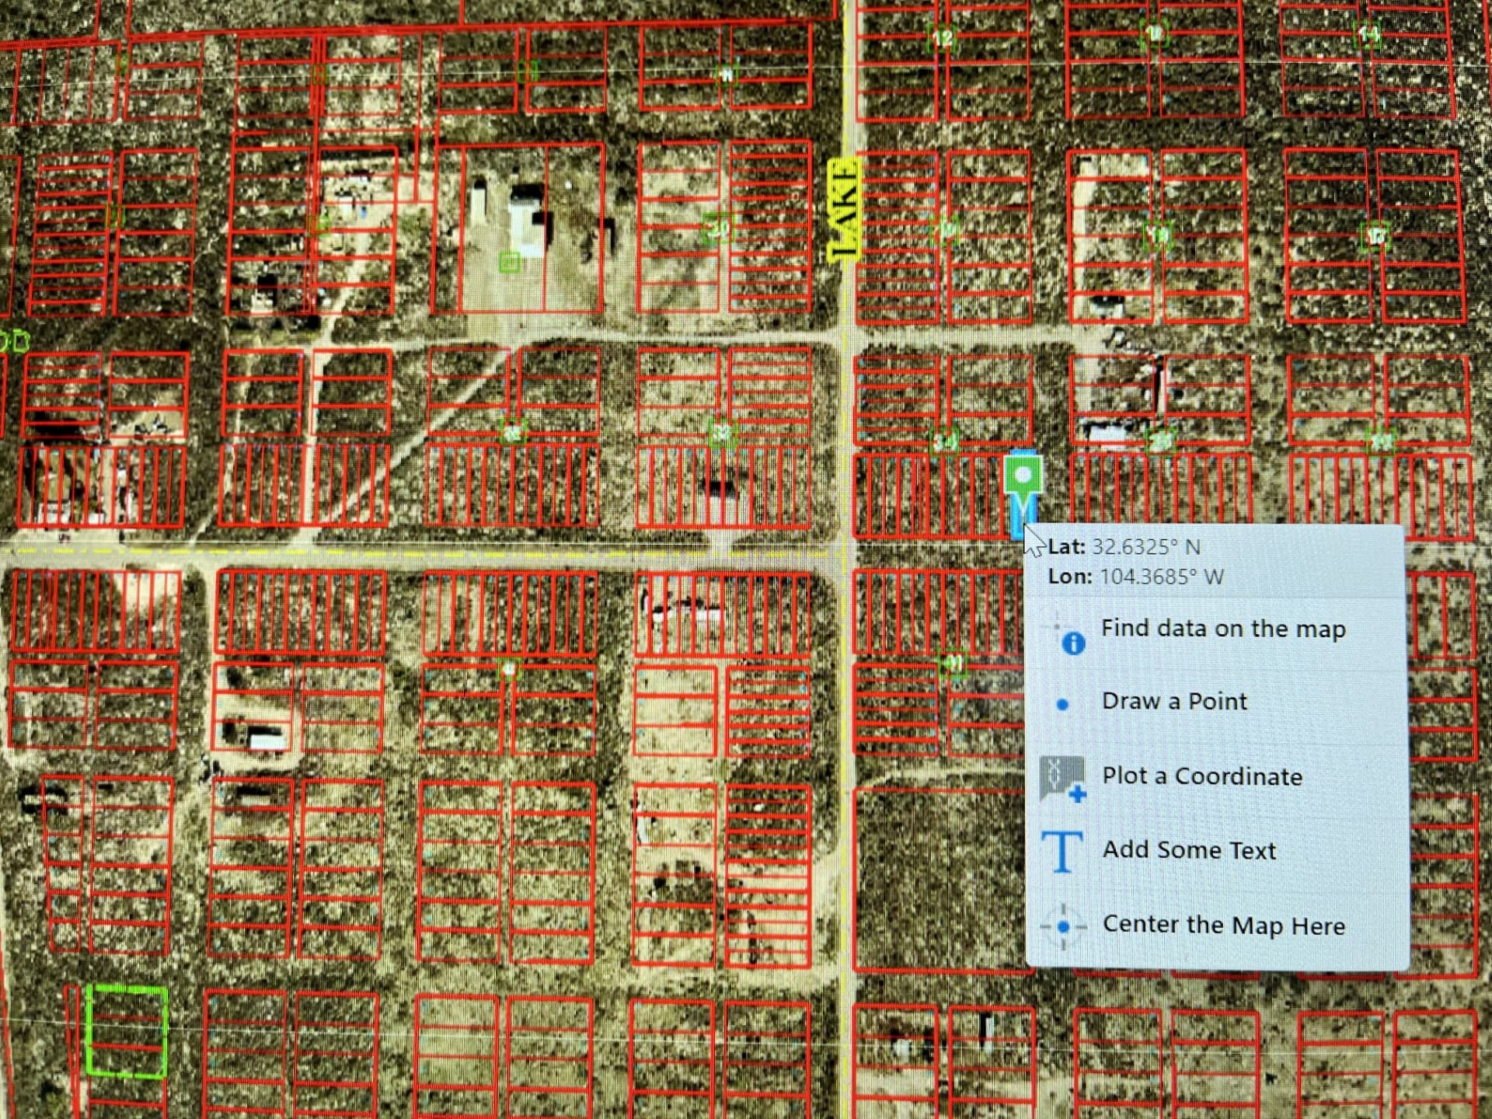The height and width of the screenshot is (1119, 1492).
Task: Select "Find data on the map"
Action: coord(1222,628)
